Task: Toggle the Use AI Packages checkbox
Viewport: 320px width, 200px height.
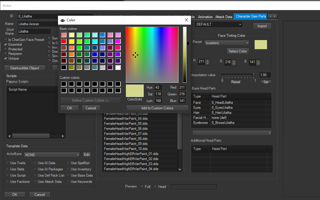Action: pyautogui.click(x=35, y=169)
